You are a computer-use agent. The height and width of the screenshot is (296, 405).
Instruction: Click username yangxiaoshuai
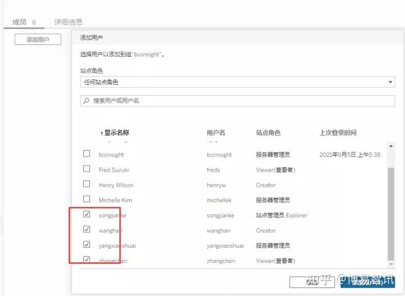(x=225, y=245)
